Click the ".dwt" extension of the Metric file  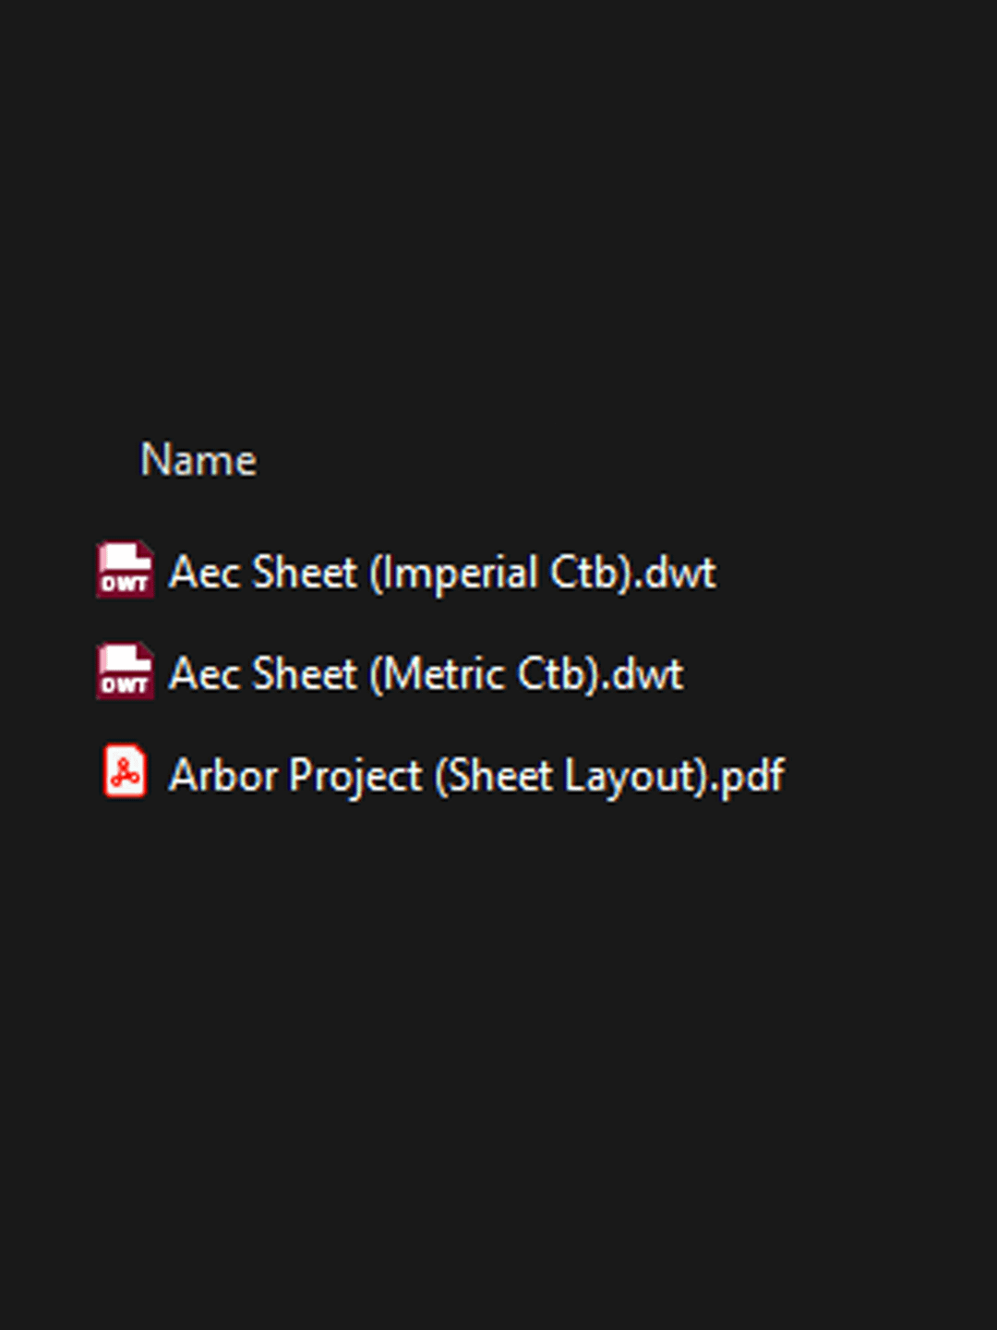point(648,674)
